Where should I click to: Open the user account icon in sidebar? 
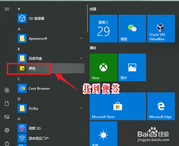[7, 90]
